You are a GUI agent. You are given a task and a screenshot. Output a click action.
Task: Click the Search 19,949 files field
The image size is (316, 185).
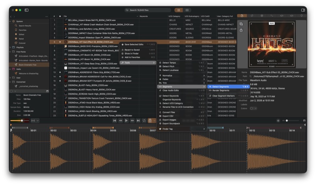point(148,10)
